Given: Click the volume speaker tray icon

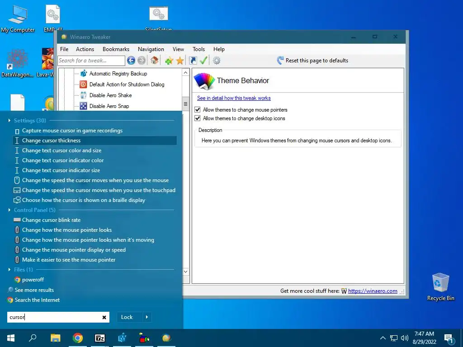Looking at the screenshot, I should [405, 338].
